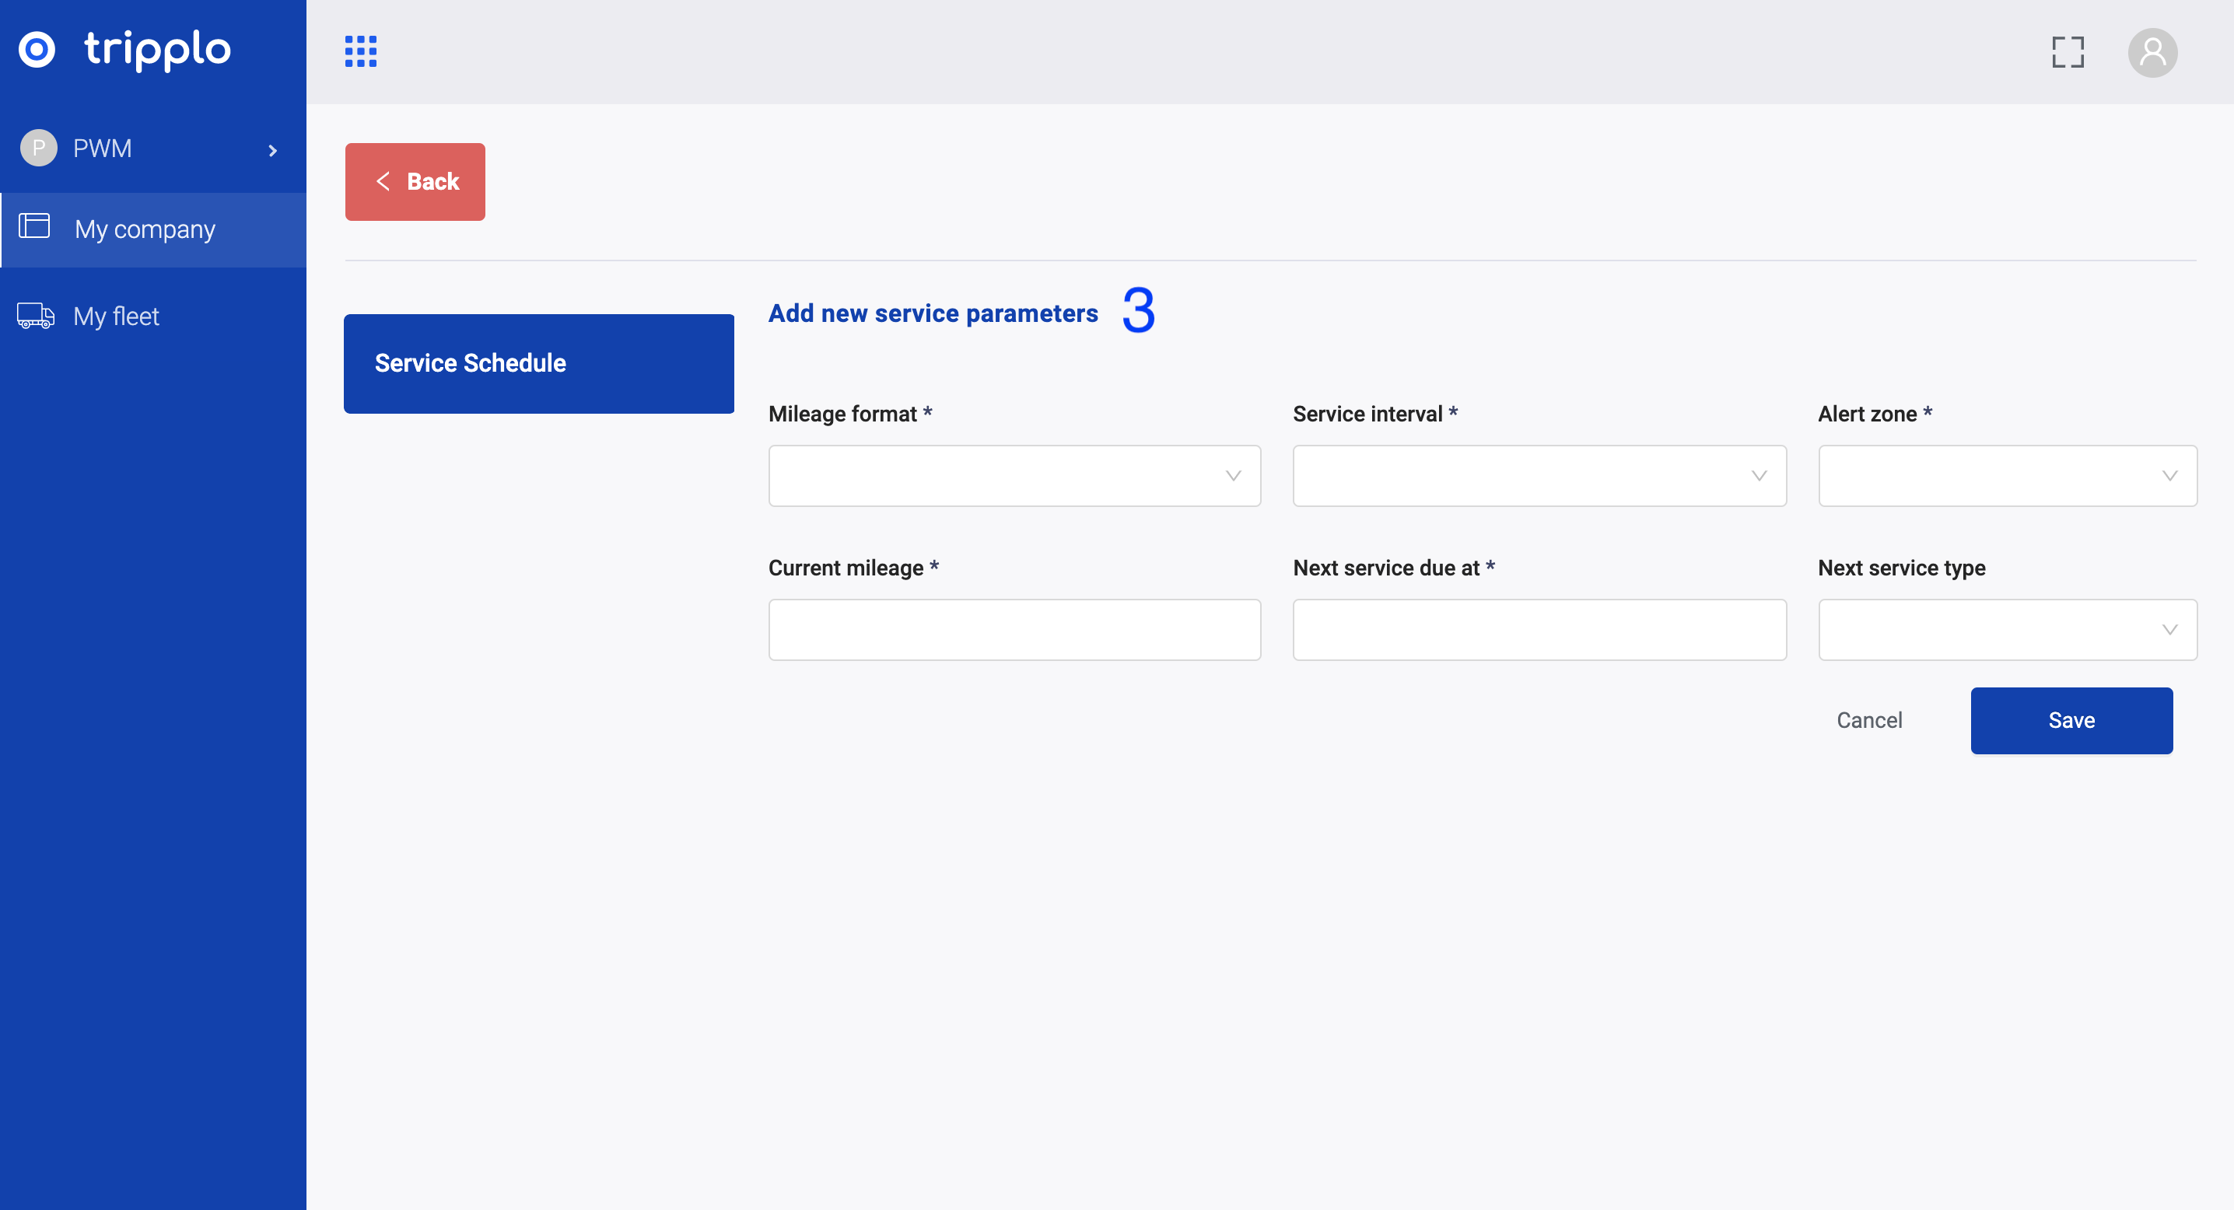Click the Cancel link
Viewport: 2234px width, 1210px height.
(1869, 720)
